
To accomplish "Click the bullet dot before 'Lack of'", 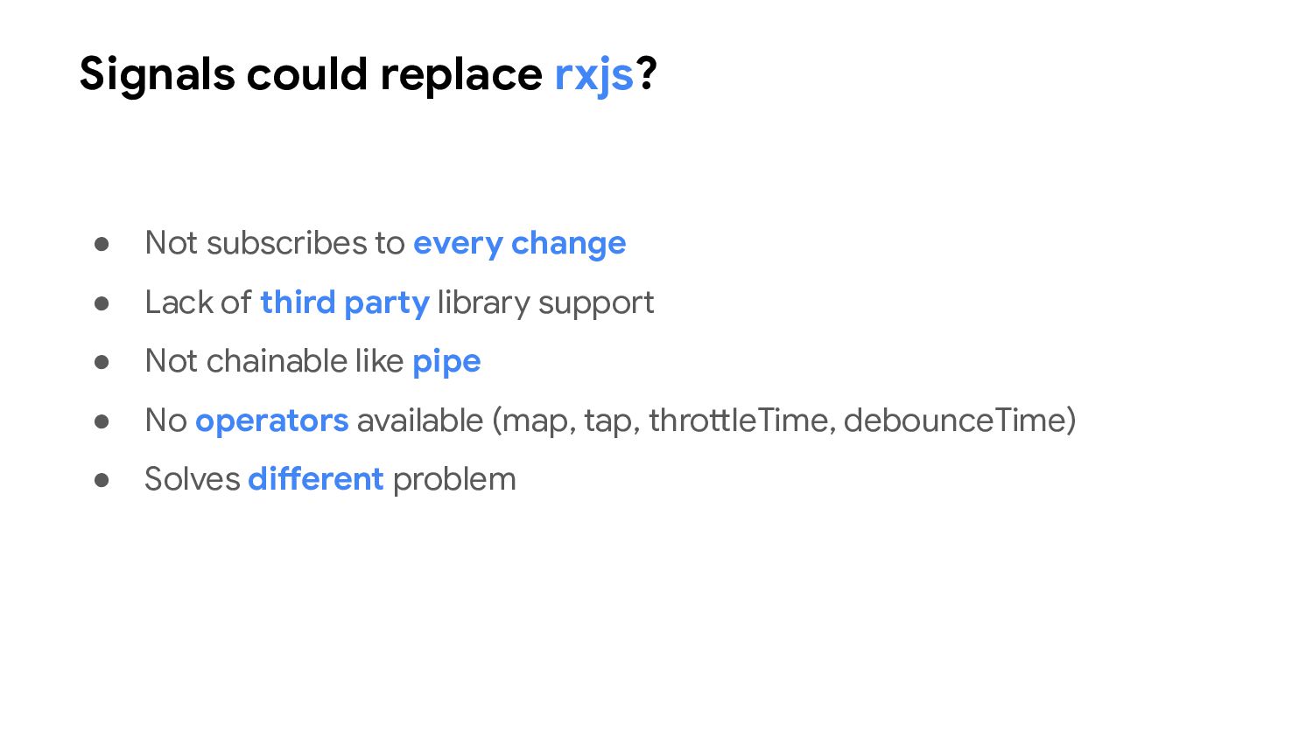I will [x=102, y=303].
